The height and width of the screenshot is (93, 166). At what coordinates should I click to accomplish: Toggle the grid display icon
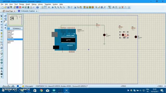[x=45, y=7]
